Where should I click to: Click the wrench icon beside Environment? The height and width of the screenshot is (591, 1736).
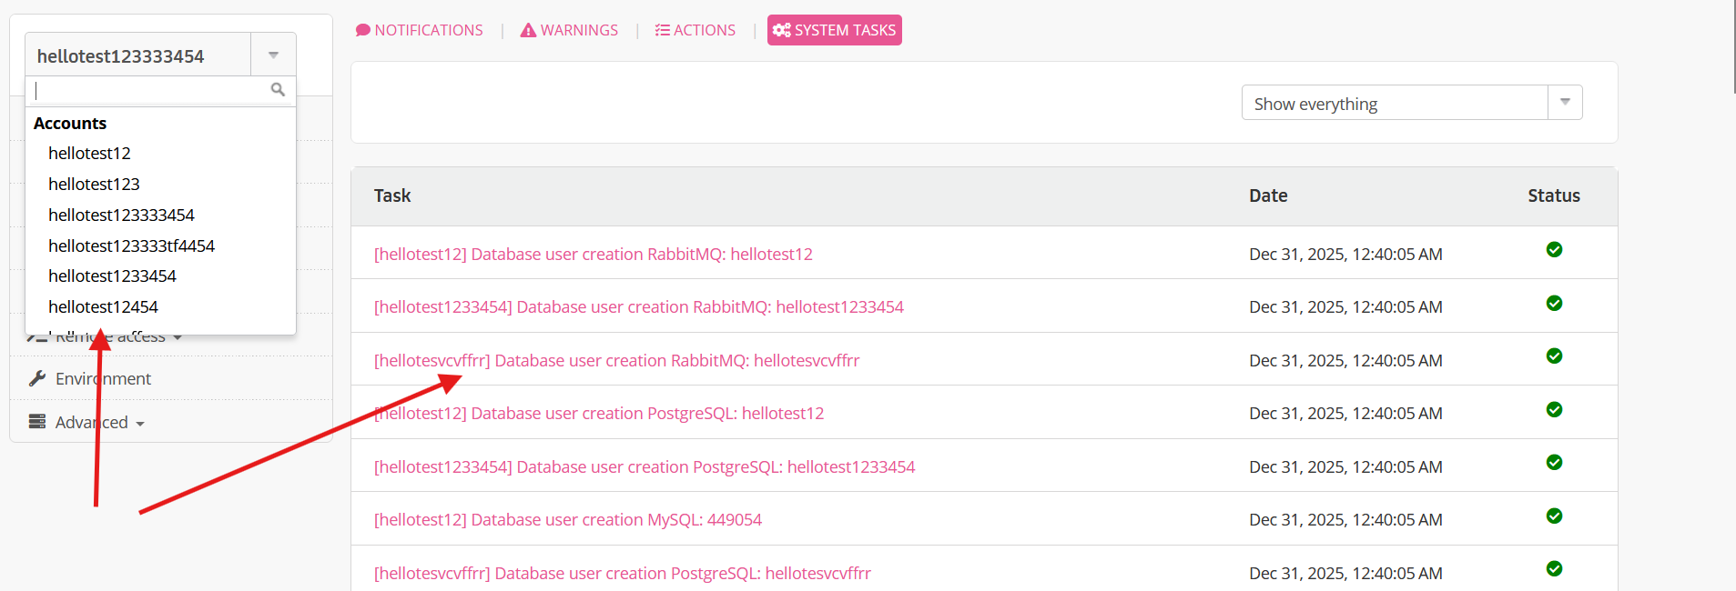click(37, 378)
